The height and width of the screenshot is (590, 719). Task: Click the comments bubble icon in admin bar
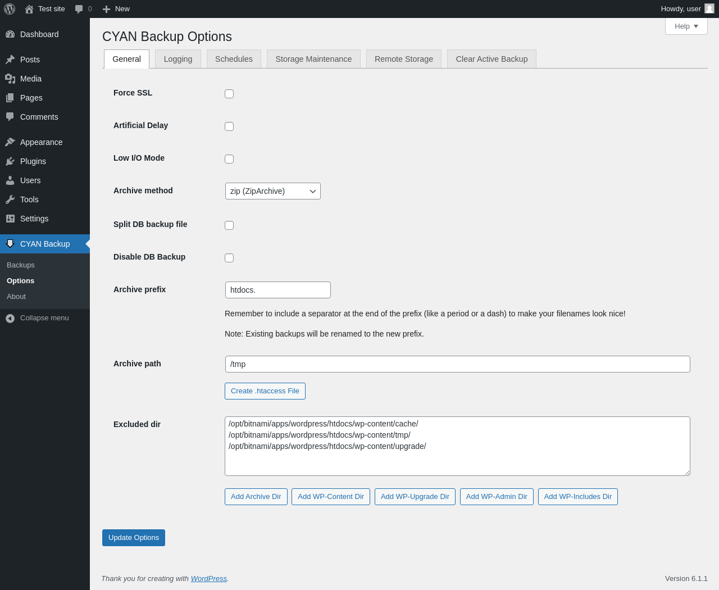point(79,9)
